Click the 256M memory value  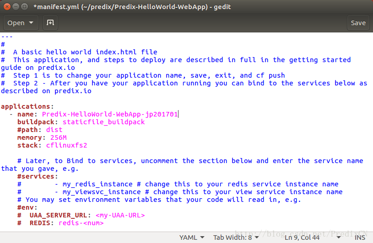[58, 137]
